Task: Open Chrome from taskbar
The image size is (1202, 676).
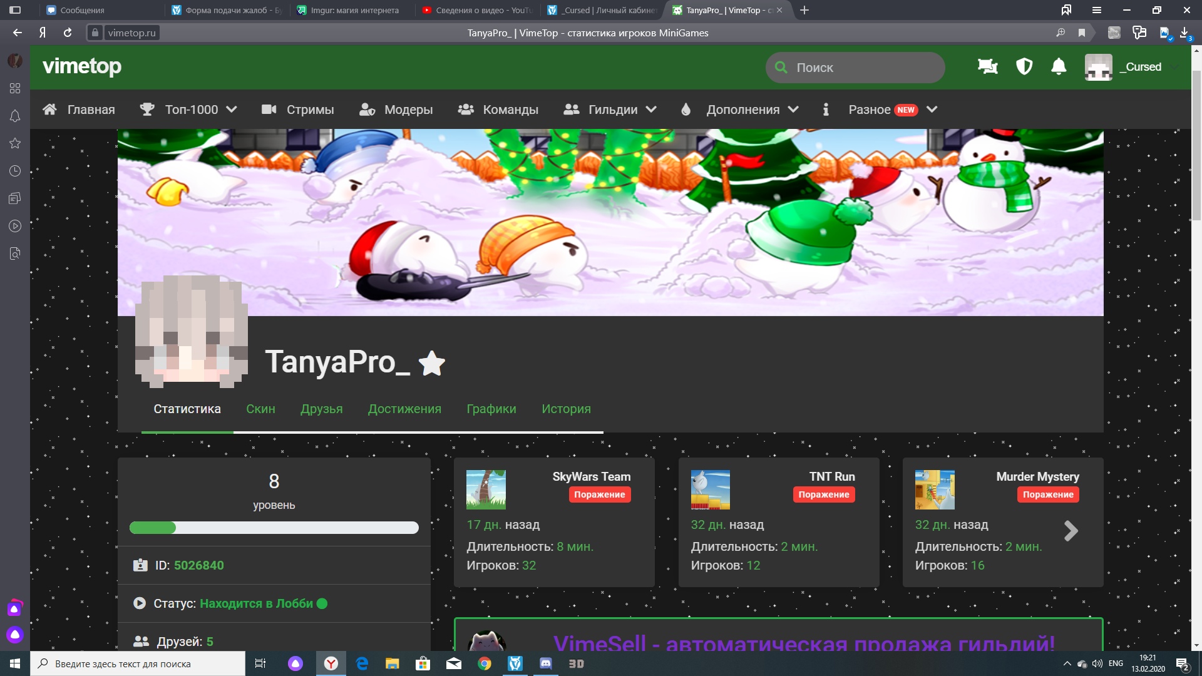Action: [x=485, y=663]
